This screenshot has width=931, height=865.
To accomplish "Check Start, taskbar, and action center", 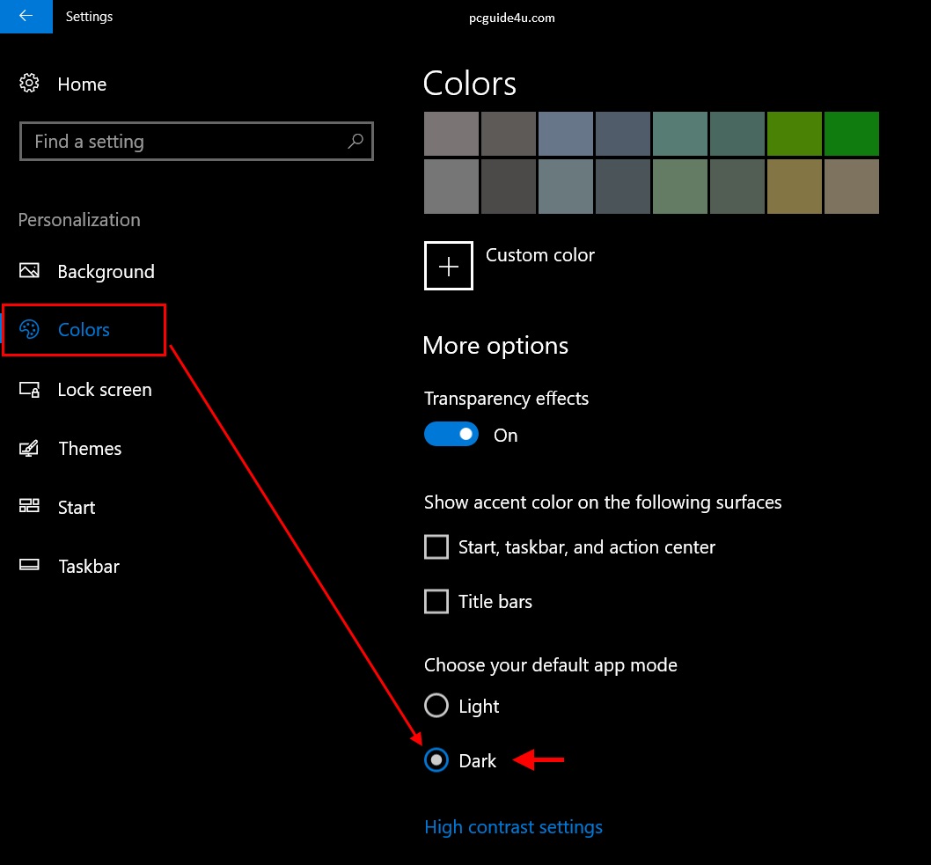I will tap(436, 547).
